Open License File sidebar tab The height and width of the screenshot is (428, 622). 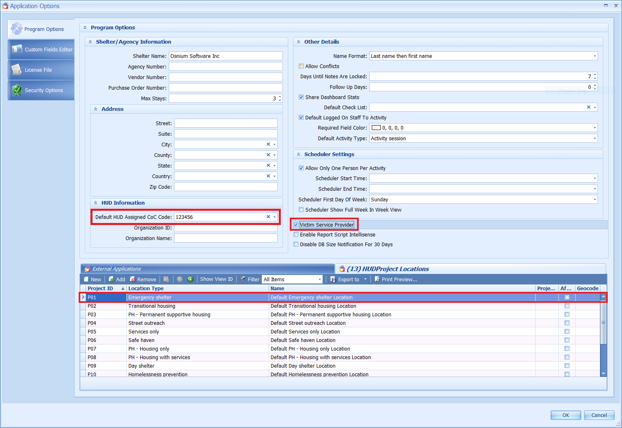pyautogui.click(x=41, y=70)
